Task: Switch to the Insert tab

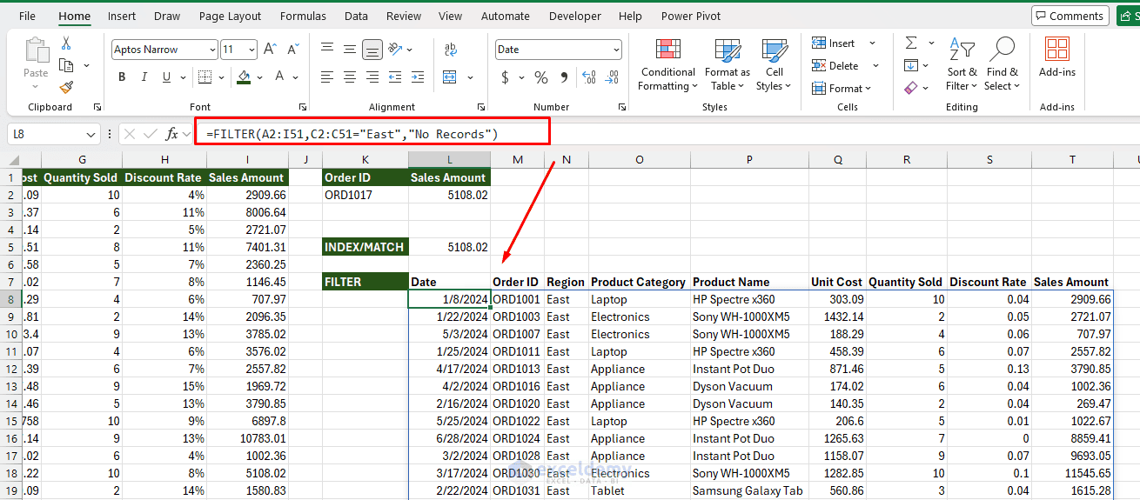Action: point(122,16)
